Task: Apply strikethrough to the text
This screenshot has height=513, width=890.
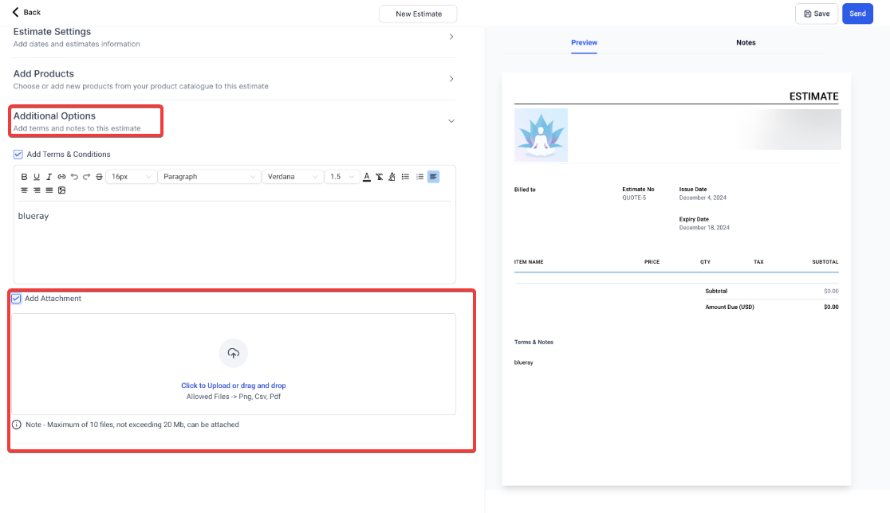Action: click(99, 177)
